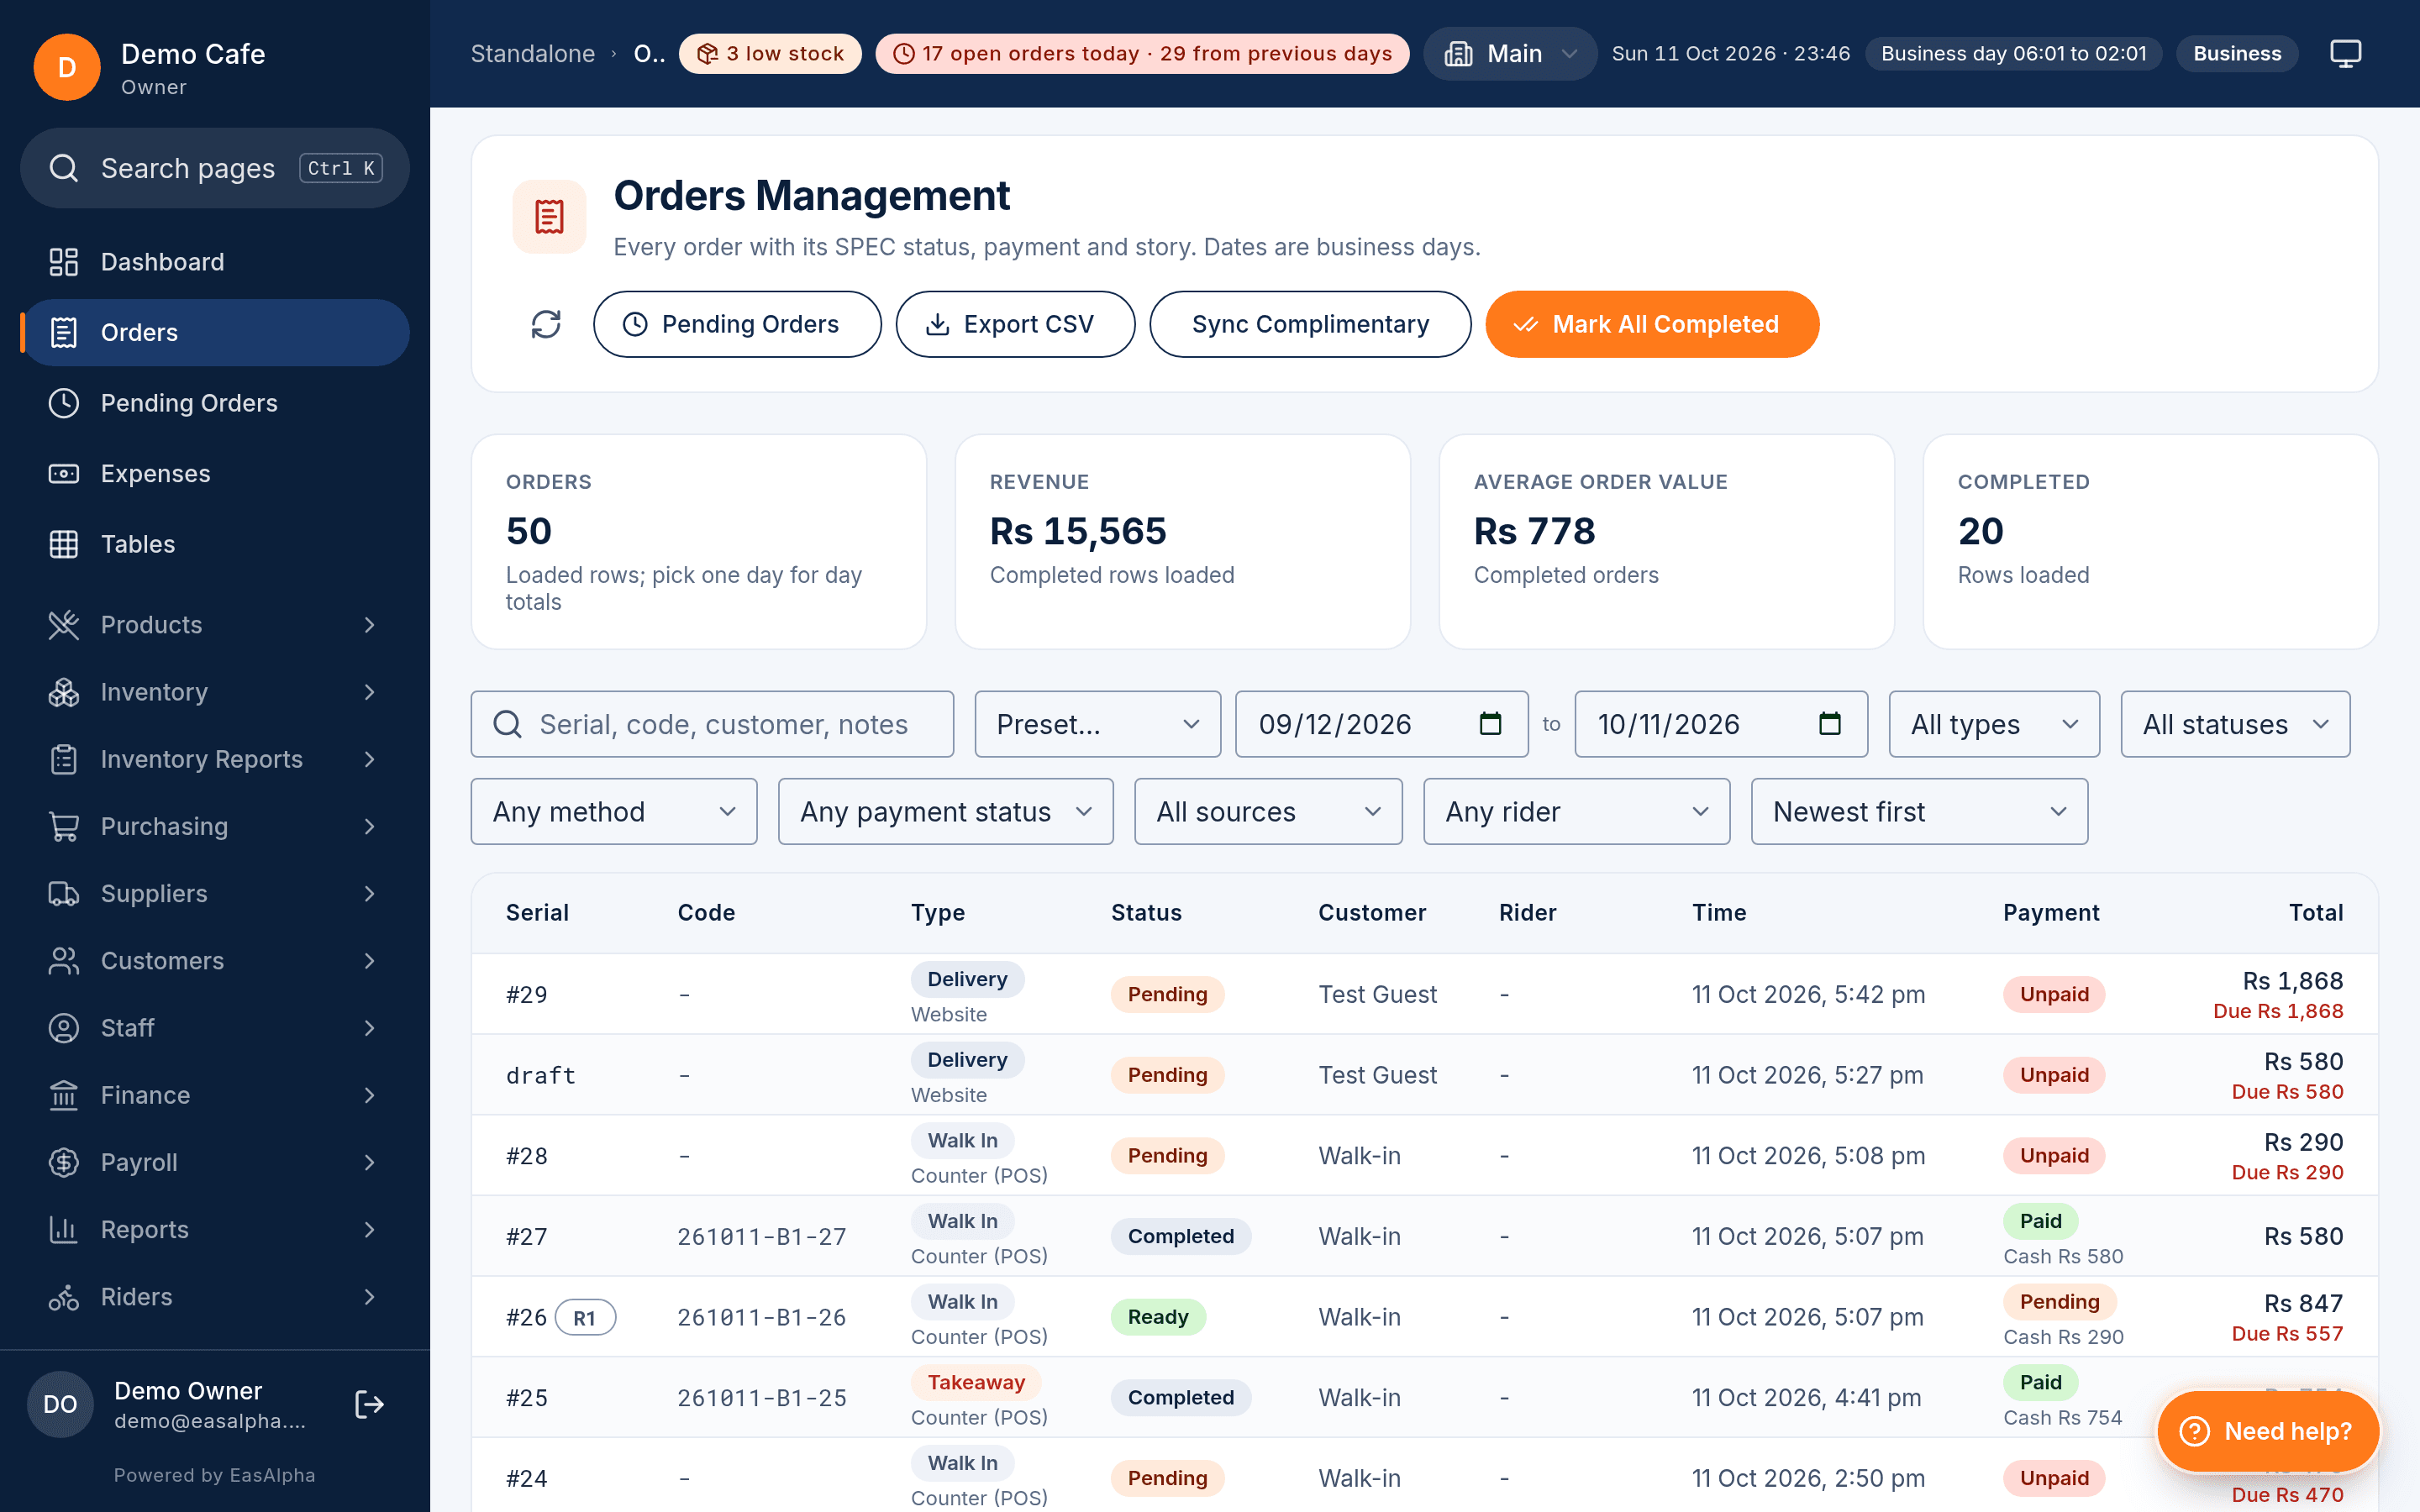Open the start date calendar picker icon
The width and height of the screenshot is (2420, 1512).
click(x=1490, y=723)
